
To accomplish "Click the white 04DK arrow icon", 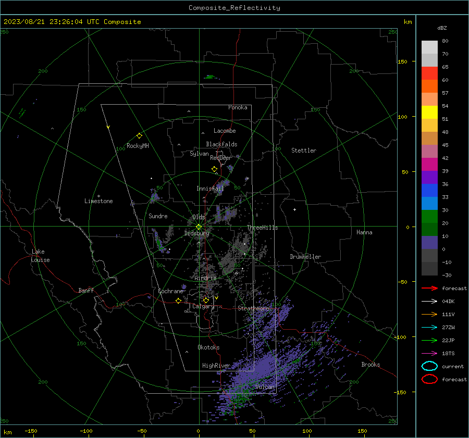I will point(429,302).
